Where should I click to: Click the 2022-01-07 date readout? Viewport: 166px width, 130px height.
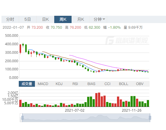pyautogui.click(x=13, y=27)
